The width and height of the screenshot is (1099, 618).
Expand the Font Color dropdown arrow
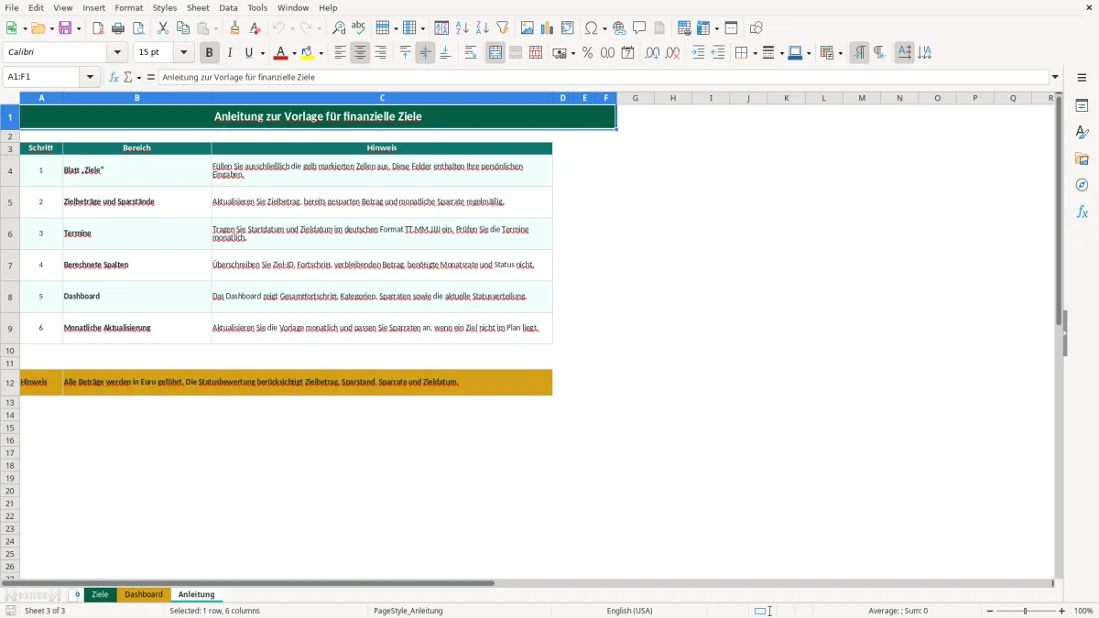(x=294, y=53)
